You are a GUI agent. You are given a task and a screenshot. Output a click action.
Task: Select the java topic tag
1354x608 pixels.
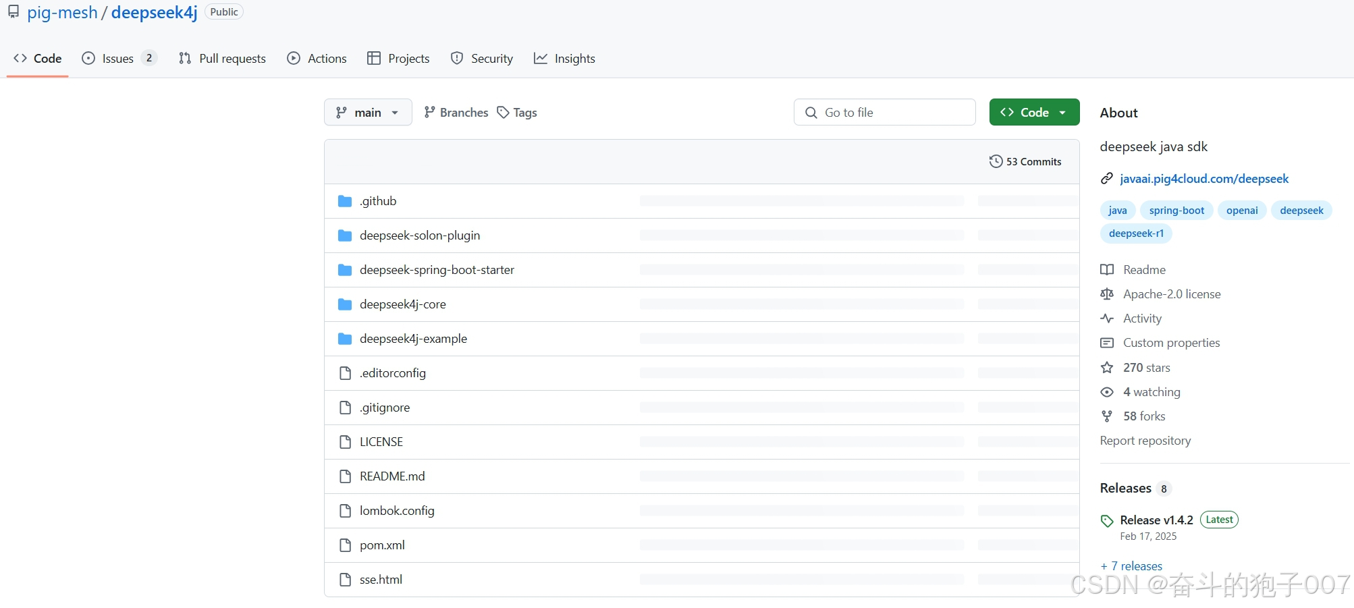click(1118, 211)
